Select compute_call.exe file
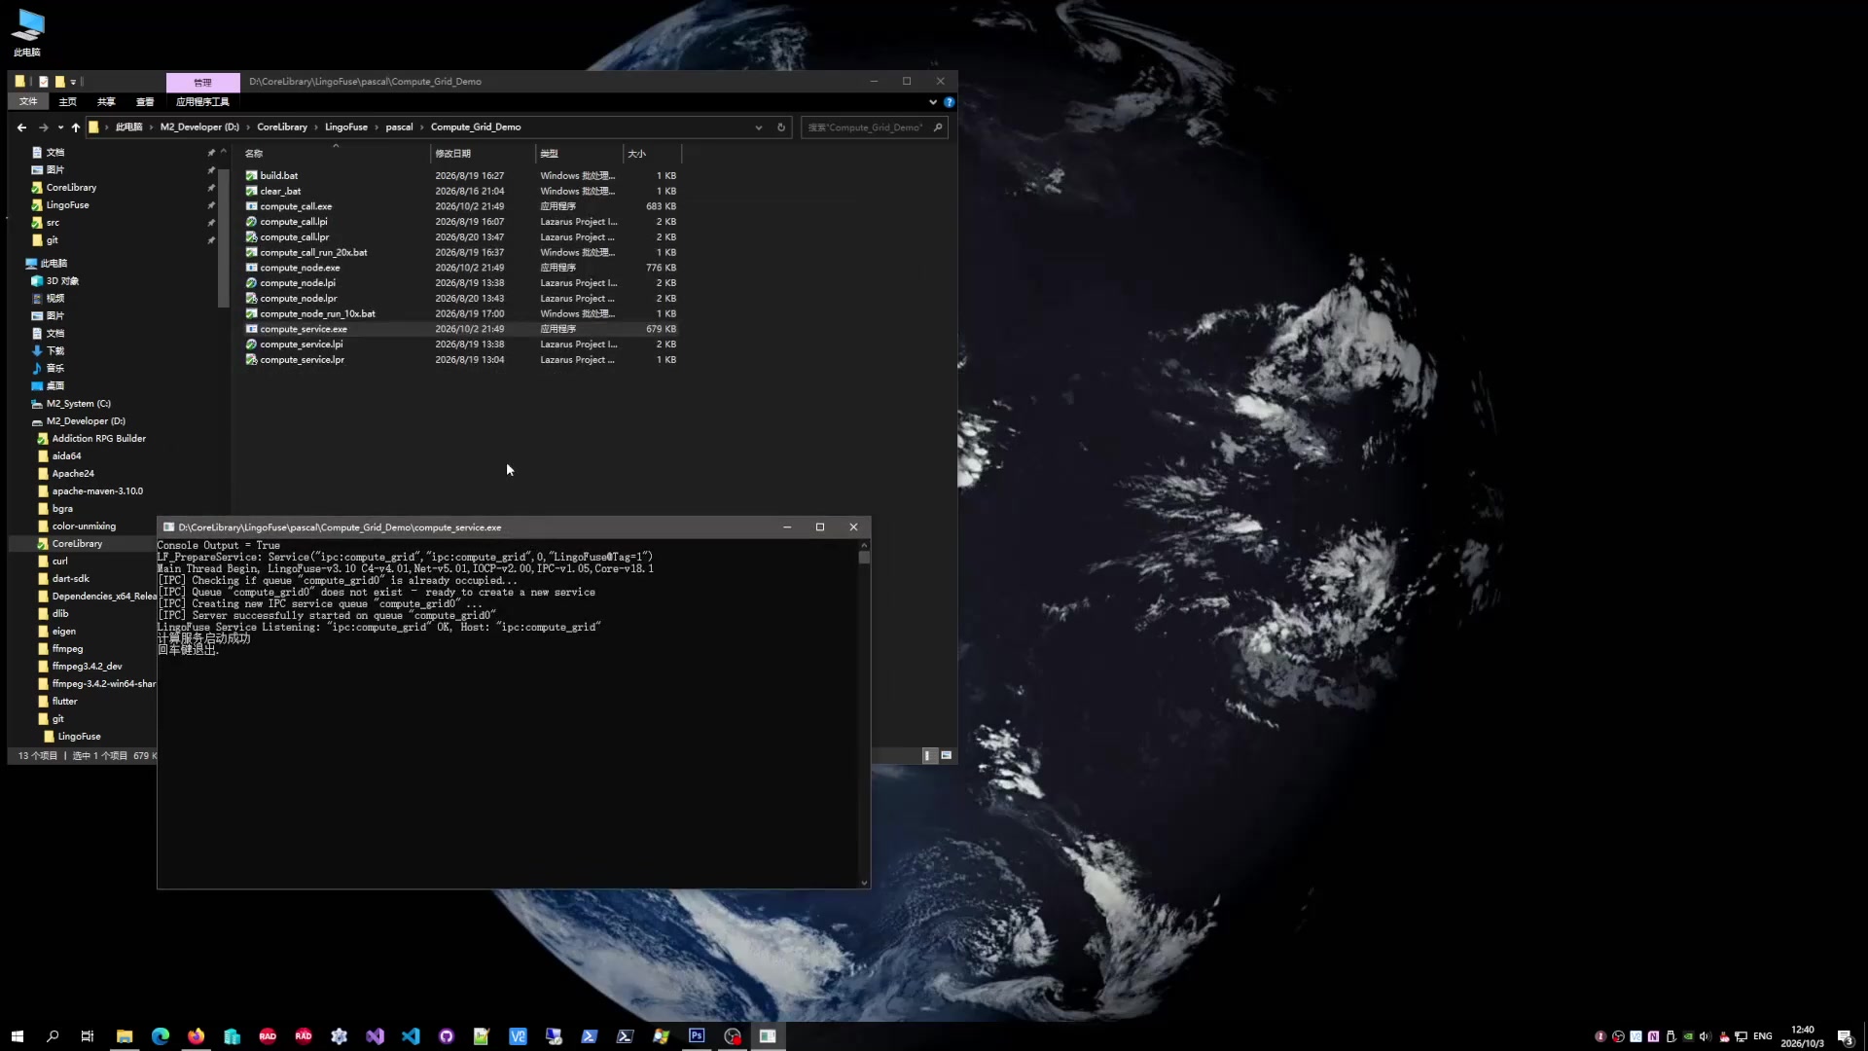The image size is (1868, 1051). coord(296,206)
